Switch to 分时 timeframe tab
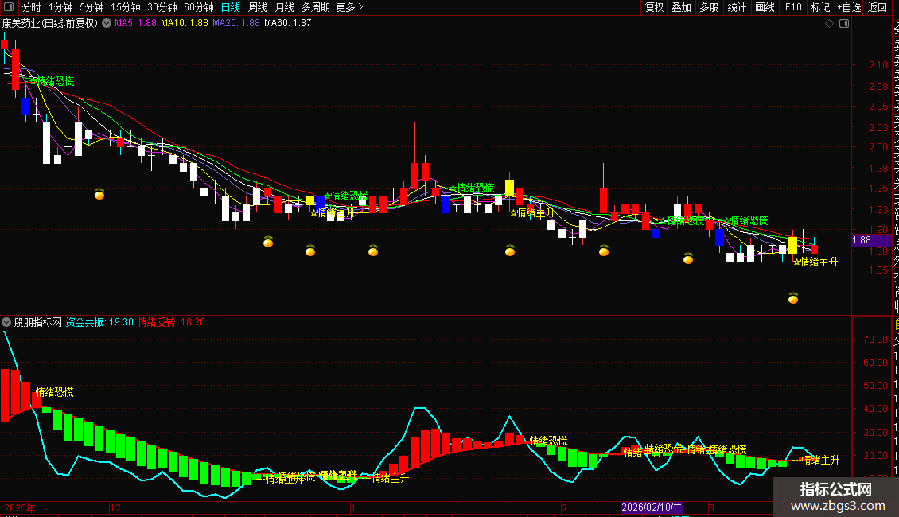 point(32,7)
